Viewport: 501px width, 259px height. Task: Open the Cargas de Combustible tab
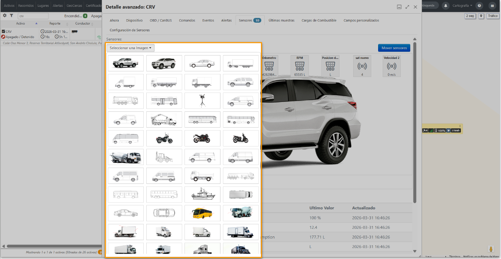pyautogui.click(x=319, y=20)
